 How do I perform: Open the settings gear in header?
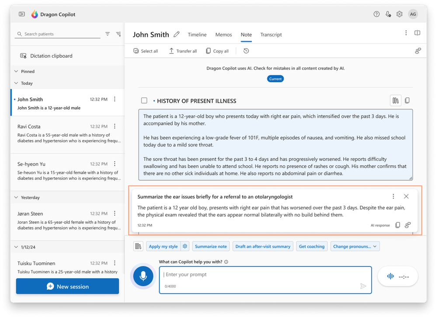(x=399, y=14)
